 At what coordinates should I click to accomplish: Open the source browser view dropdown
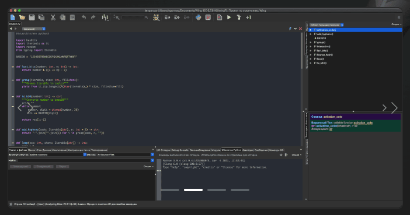(x=326, y=25)
